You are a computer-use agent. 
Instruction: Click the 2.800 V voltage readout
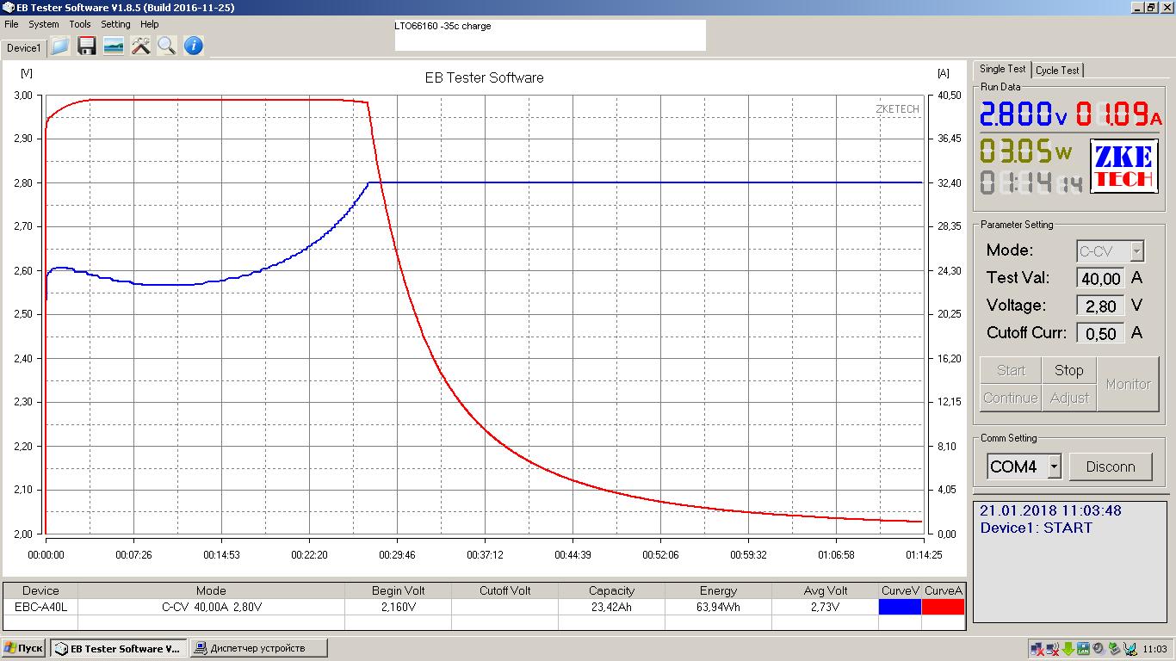[x=1024, y=113]
